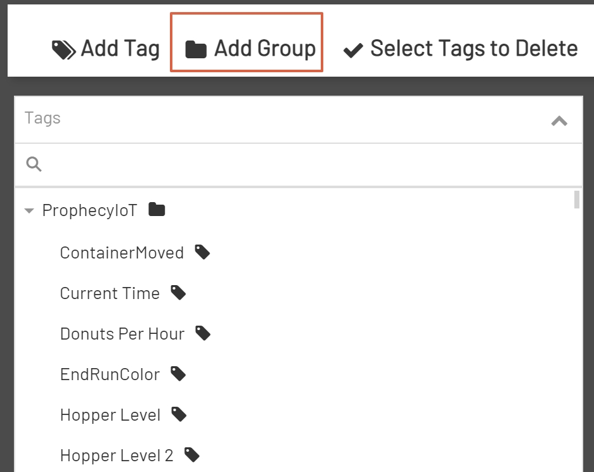
Task: Click the folder icon next to ProphecyIoT
Action: click(156, 208)
